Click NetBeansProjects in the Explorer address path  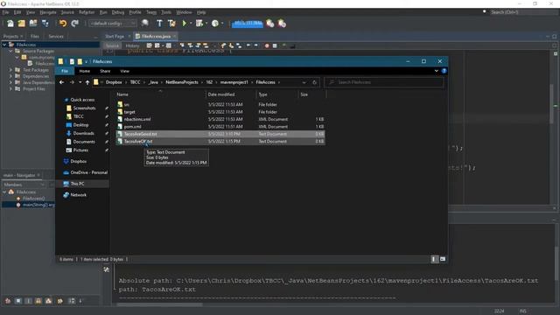coord(182,82)
